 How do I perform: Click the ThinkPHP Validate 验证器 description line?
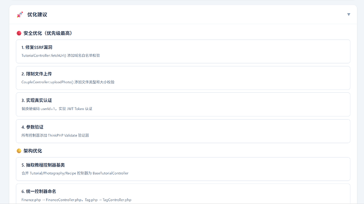pos(55,135)
